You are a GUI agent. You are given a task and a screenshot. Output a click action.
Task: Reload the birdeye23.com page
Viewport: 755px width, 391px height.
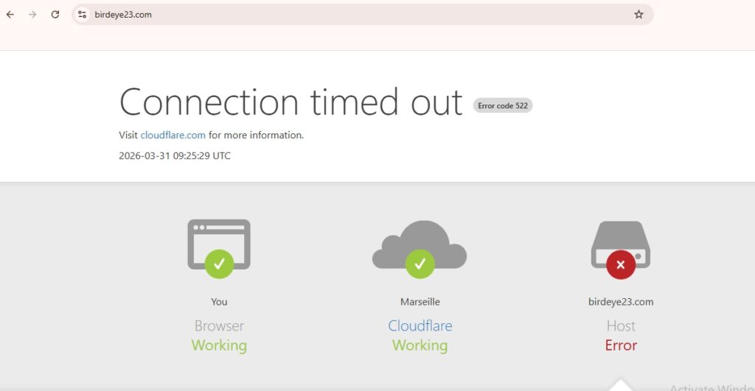tap(55, 14)
